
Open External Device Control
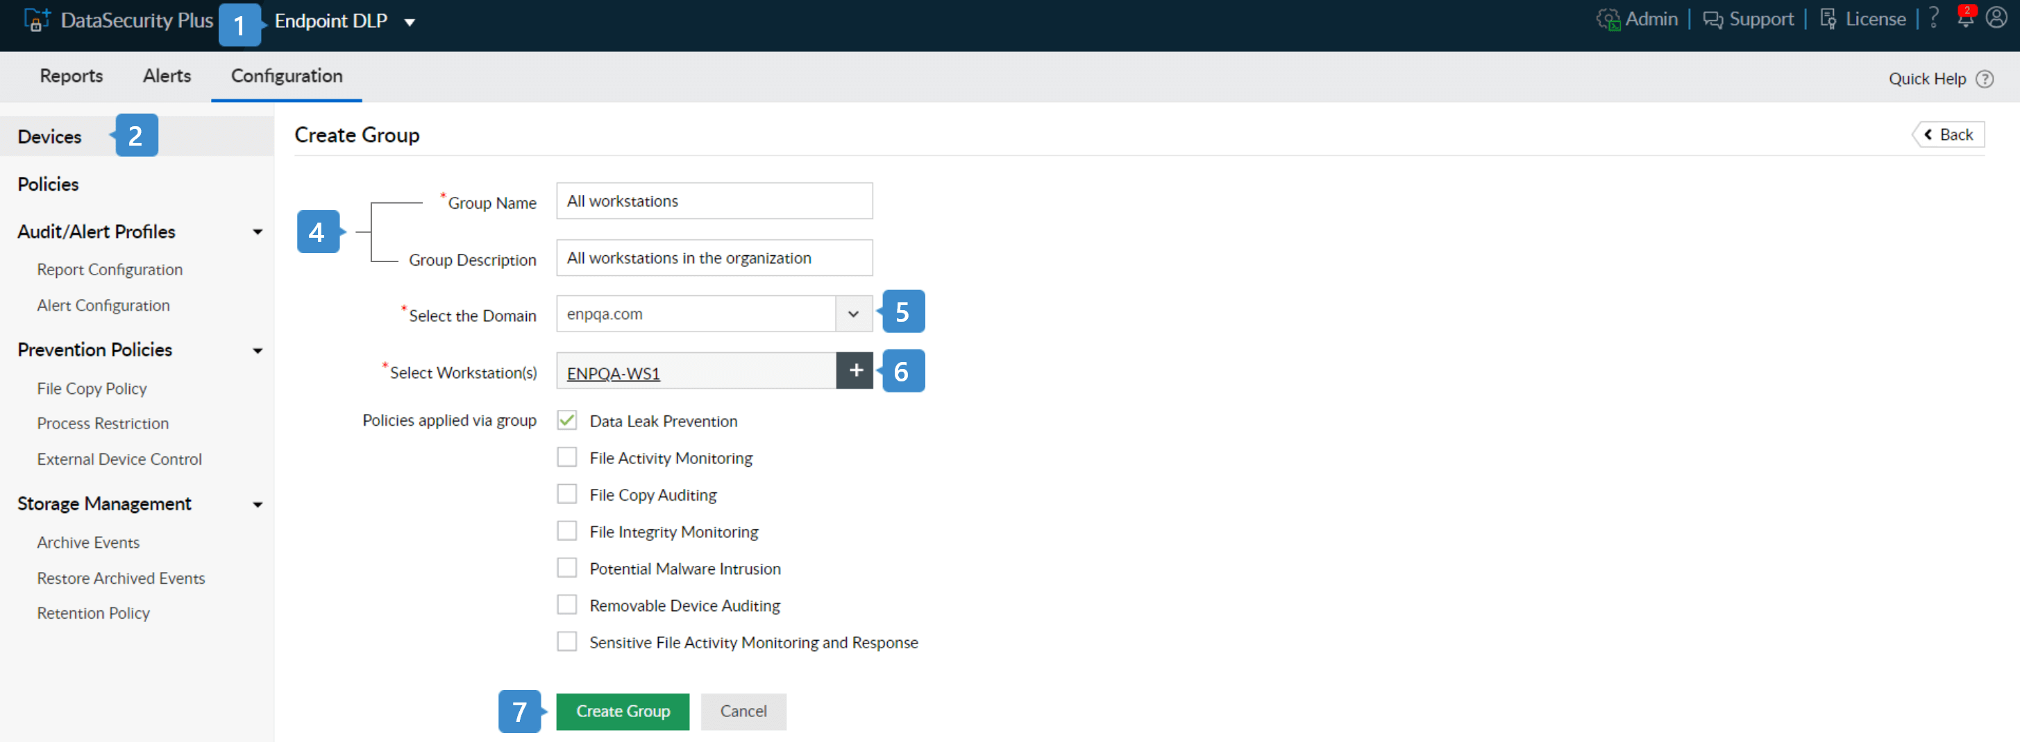[x=119, y=459]
